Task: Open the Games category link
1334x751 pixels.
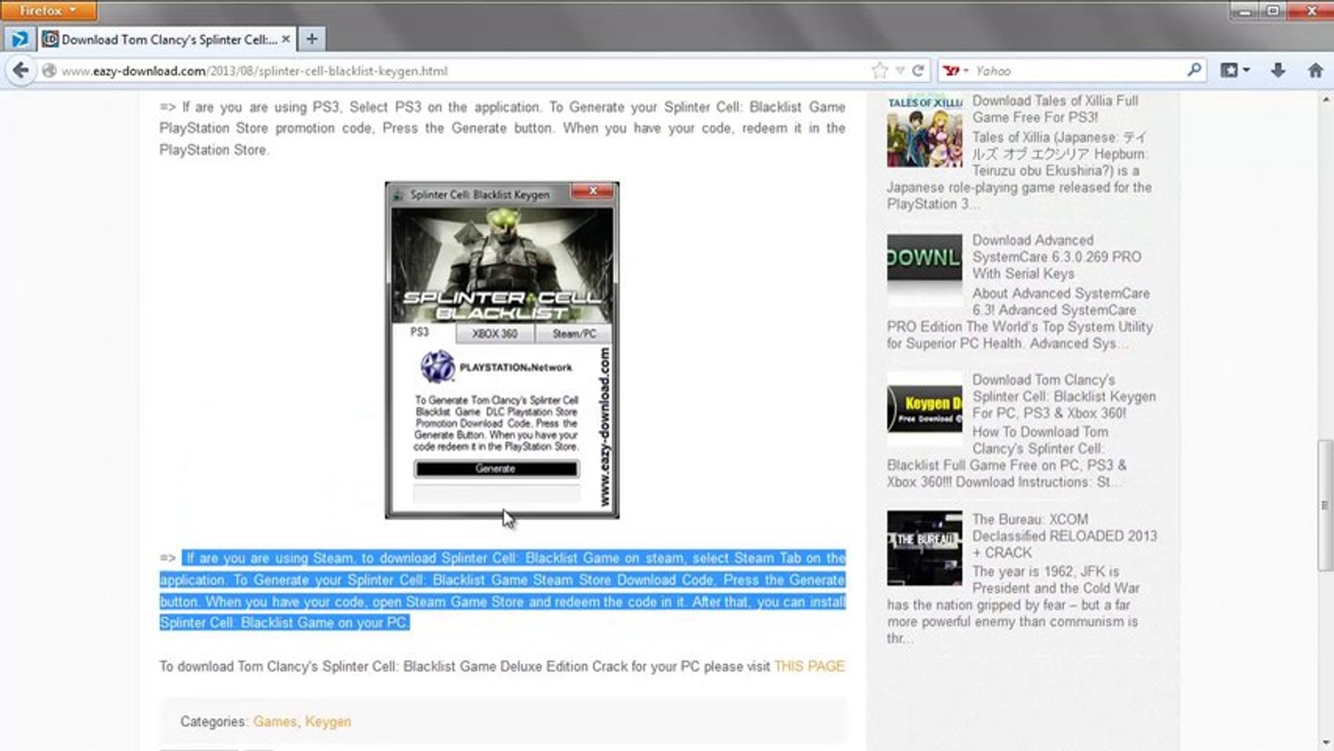Action: point(275,722)
